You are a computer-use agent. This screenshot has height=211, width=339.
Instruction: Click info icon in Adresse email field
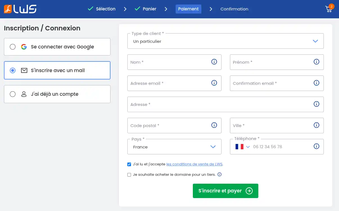point(214,83)
